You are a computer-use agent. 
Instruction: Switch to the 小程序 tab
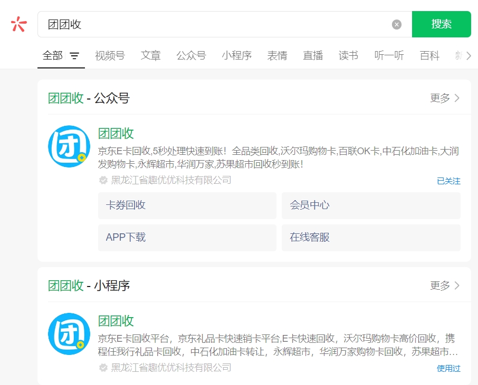click(x=236, y=56)
